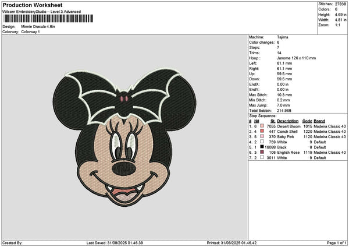
Task: Click the "Right:" measurement label
Action: tap(254, 69)
